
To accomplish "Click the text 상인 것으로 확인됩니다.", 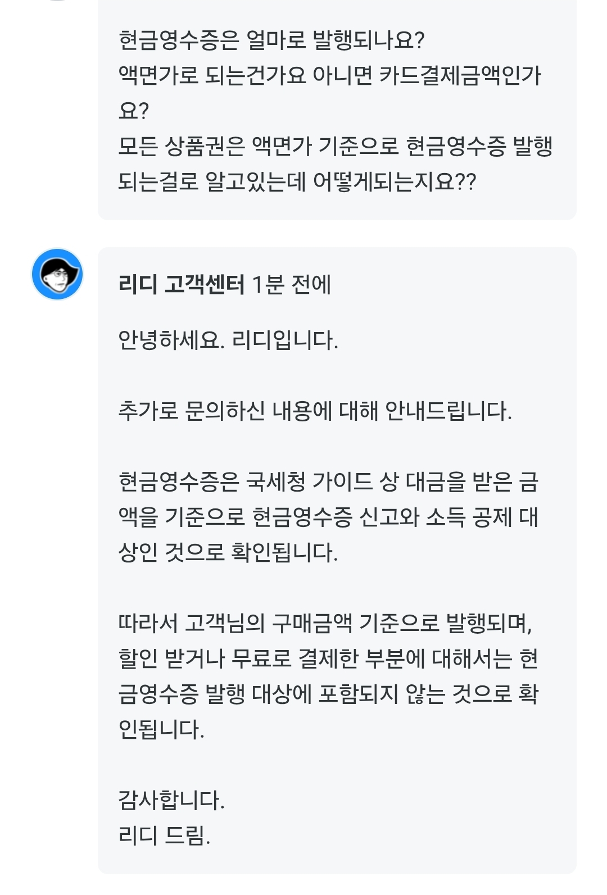I will 228,553.
